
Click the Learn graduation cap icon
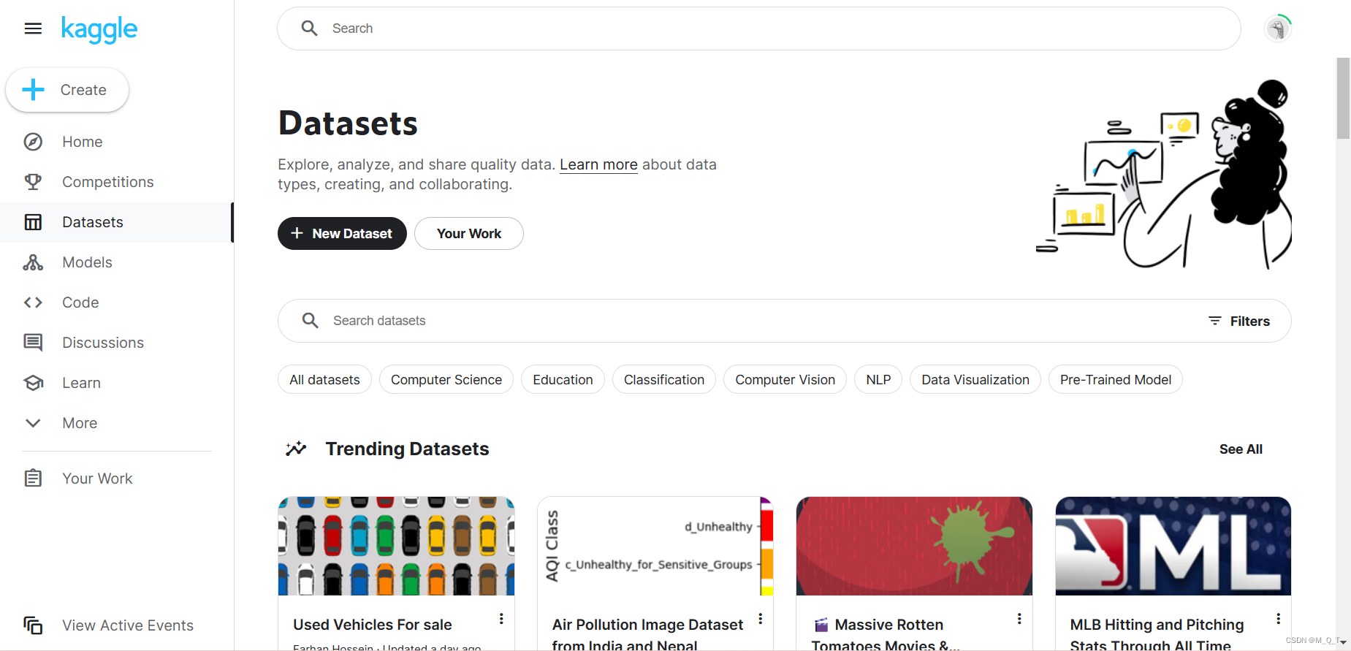pos(33,383)
